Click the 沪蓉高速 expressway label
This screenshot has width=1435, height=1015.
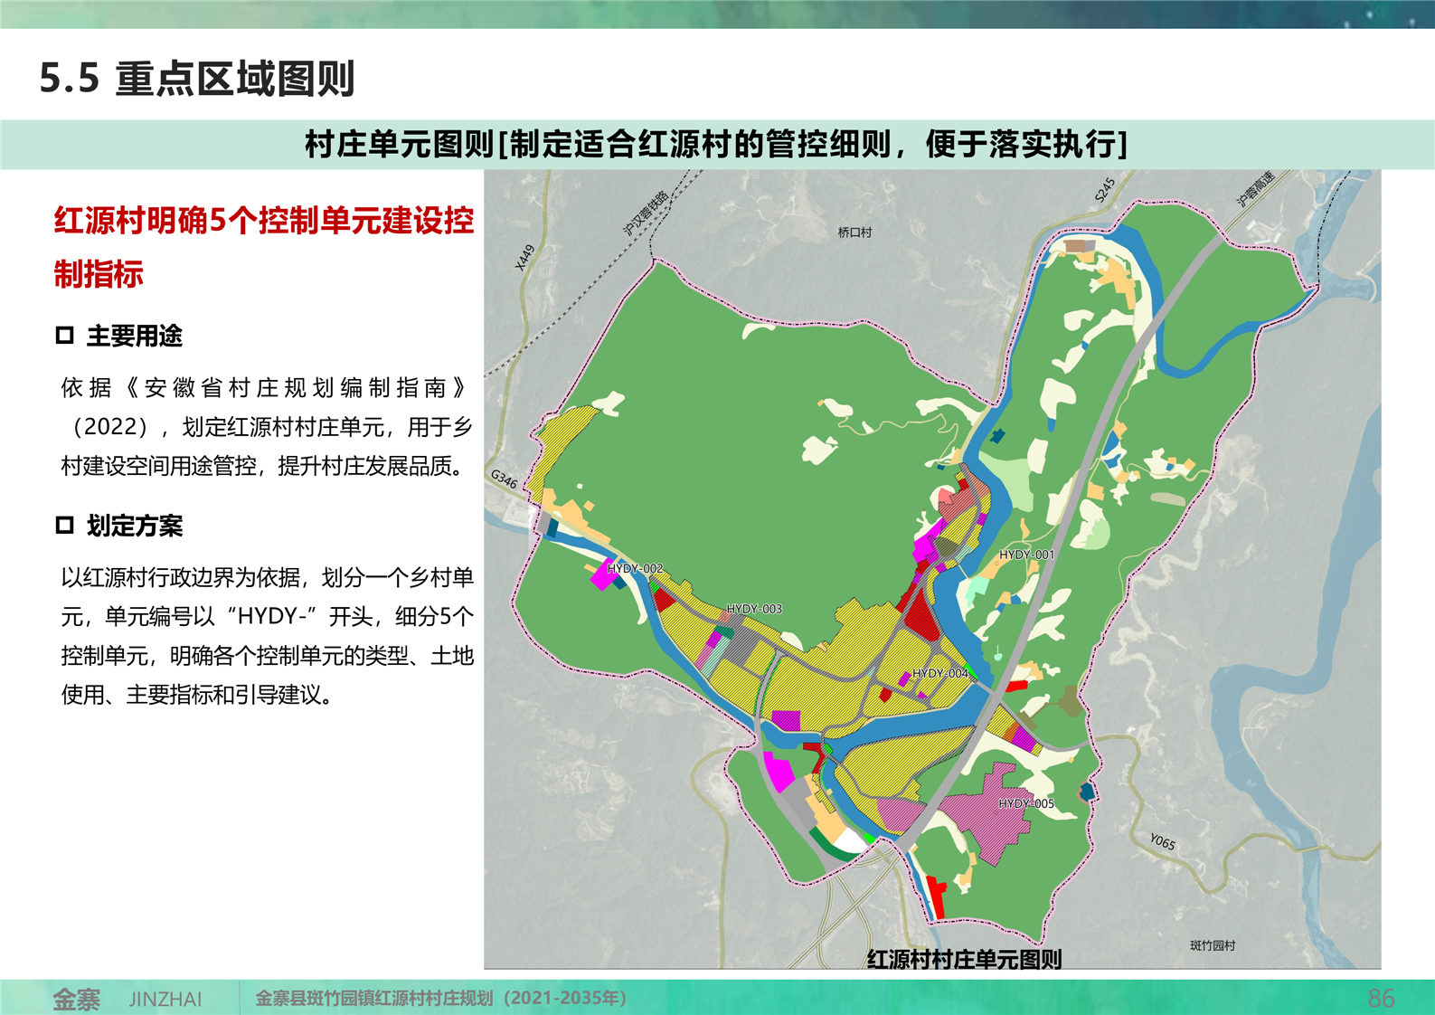tap(1255, 189)
